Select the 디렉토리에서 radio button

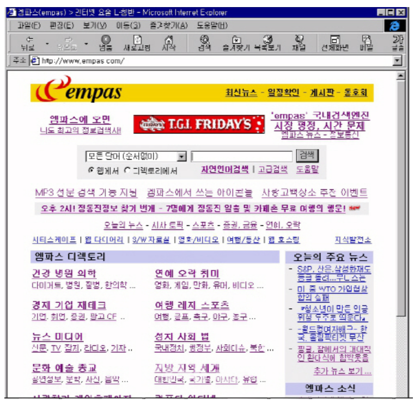(x=127, y=170)
